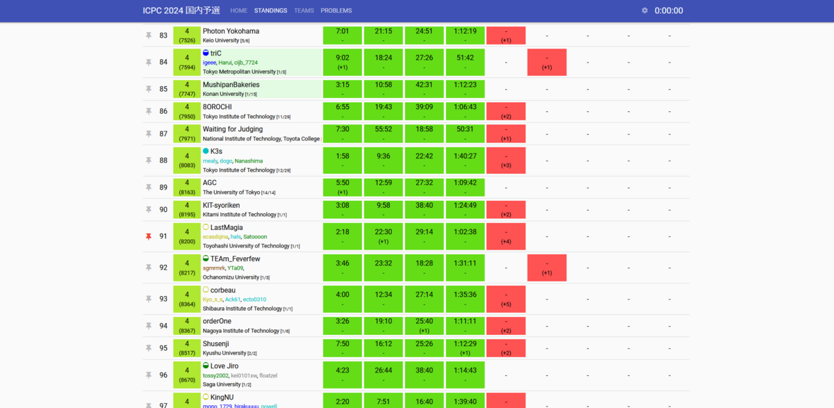
Task: Open Ack61's profile link
Action: pyautogui.click(x=232, y=299)
